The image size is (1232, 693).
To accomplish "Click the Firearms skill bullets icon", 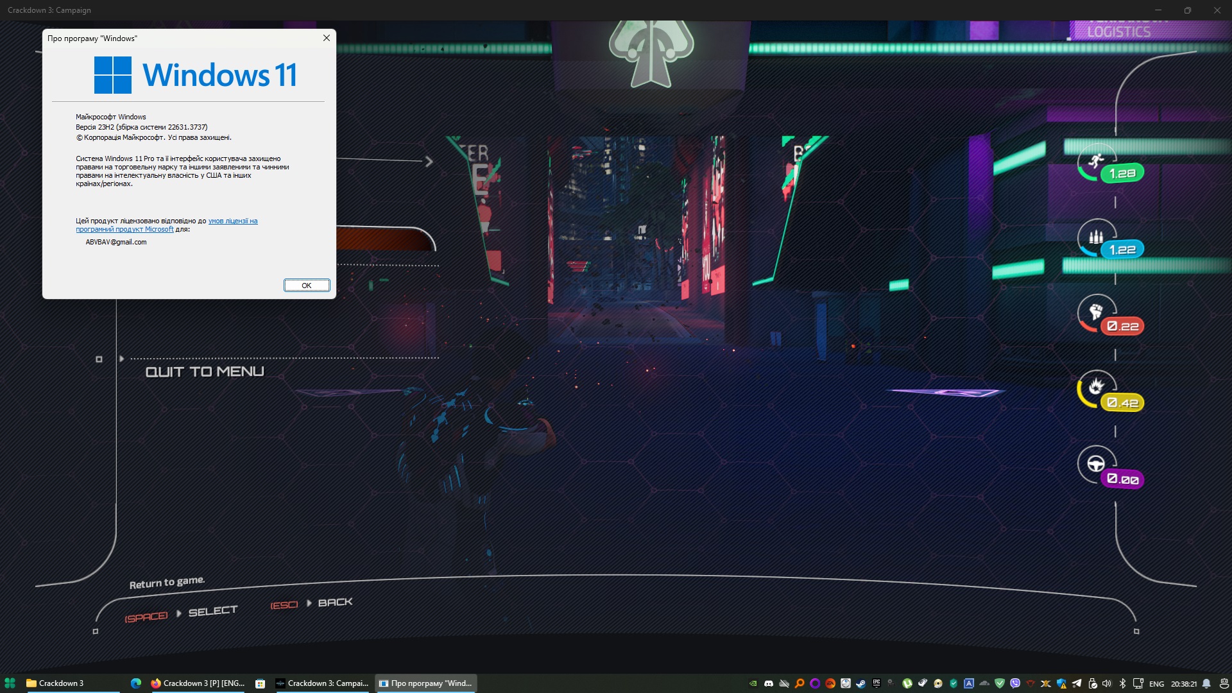I will click(x=1096, y=237).
